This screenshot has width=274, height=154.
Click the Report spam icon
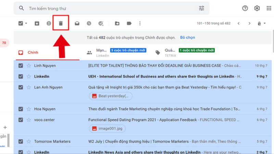coord(49,23)
